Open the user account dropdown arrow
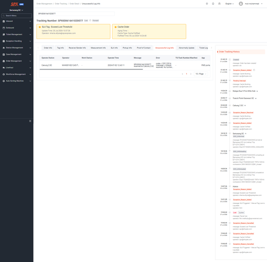This screenshot has width=267, height=262. [x=262, y=4]
